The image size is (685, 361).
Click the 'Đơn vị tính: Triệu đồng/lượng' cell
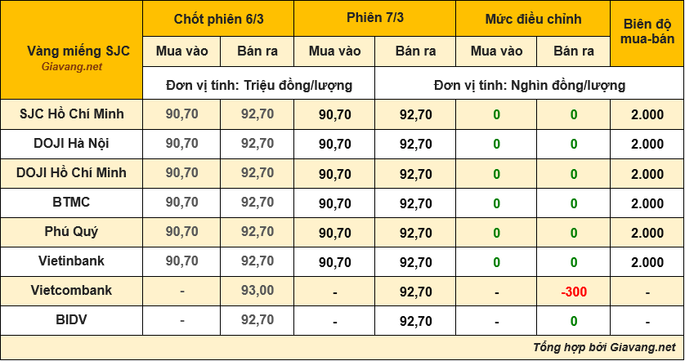[x=259, y=85]
